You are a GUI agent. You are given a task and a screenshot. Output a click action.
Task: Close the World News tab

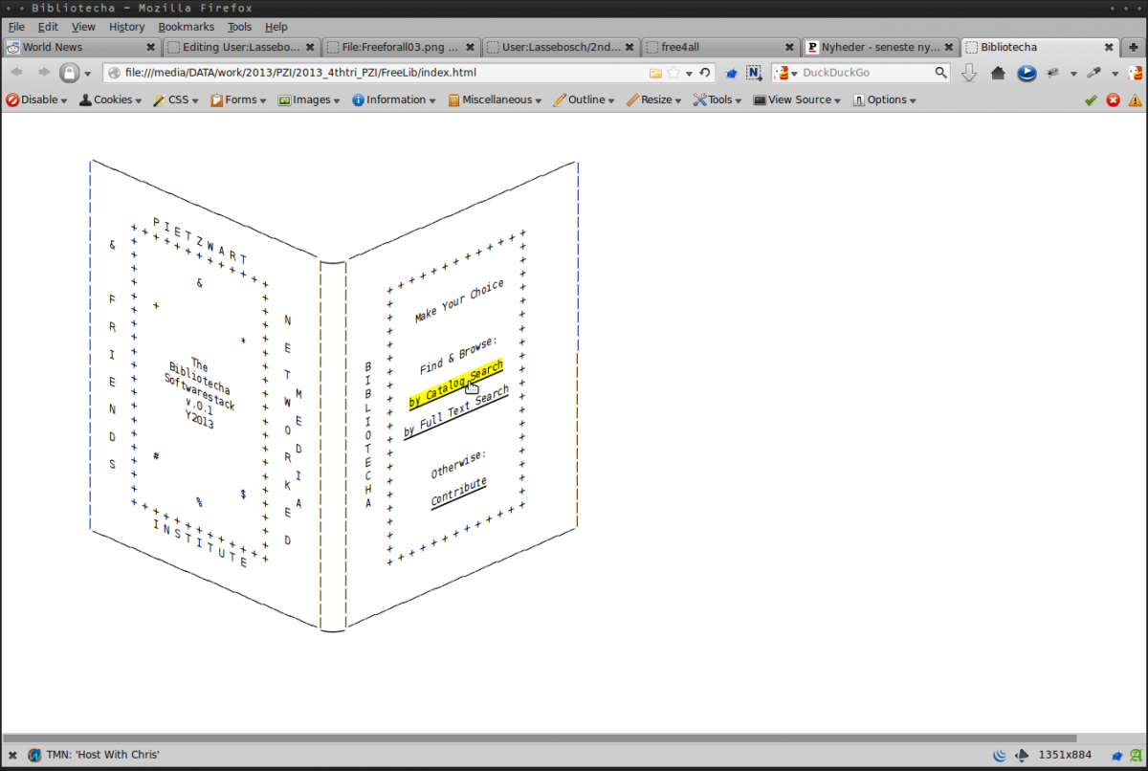point(150,47)
